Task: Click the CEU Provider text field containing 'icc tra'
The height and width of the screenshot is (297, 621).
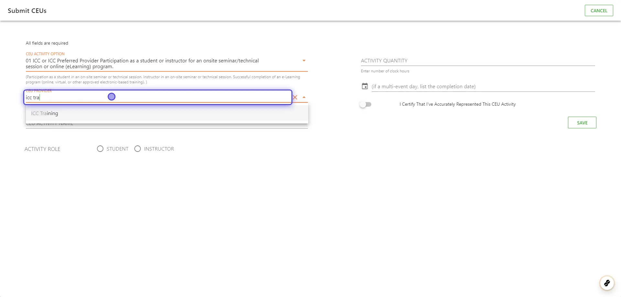Action: [158, 98]
